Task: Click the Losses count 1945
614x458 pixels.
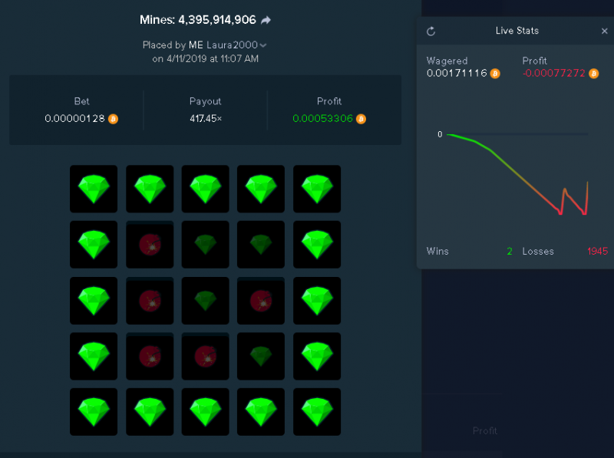Action: pyautogui.click(x=597, y=251)
